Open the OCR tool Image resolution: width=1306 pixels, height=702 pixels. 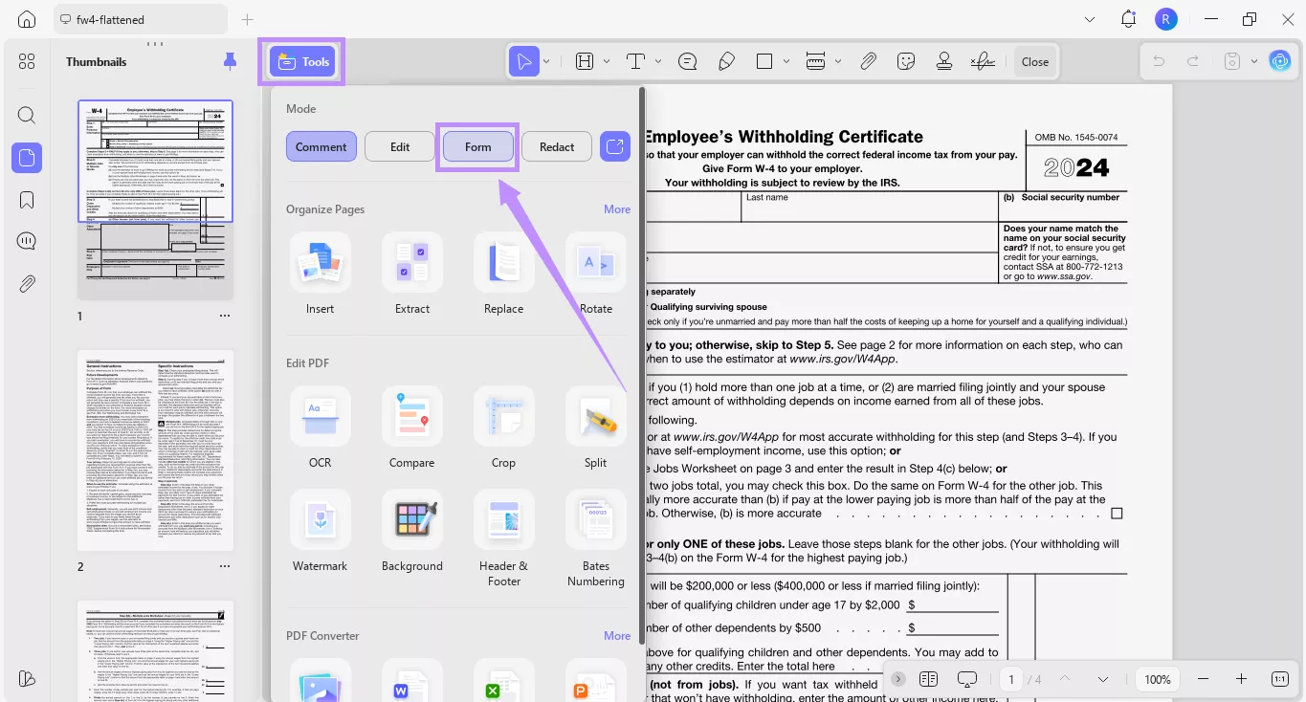click(x=320, y=428)
